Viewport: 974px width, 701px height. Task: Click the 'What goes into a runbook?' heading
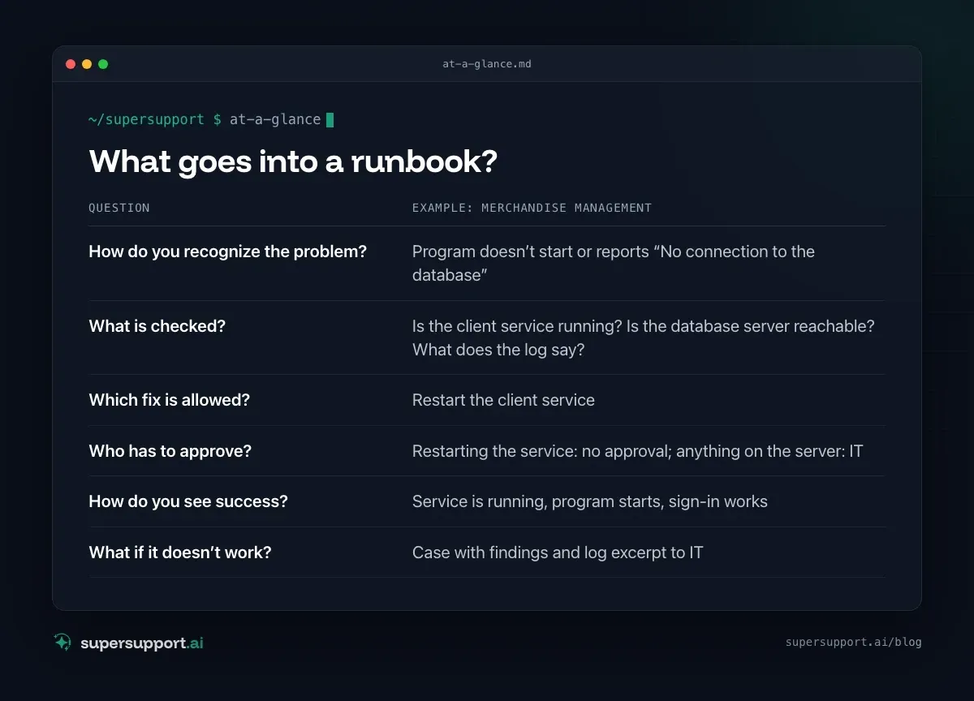(293, 161)
